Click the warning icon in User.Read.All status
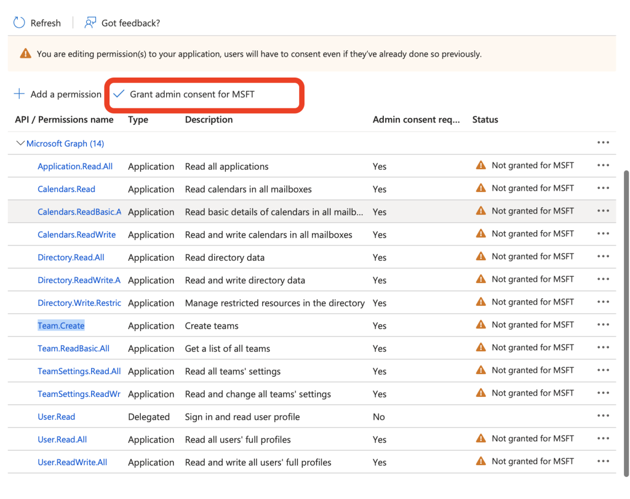The image size is (630, 499). click(x=480, y=438)
